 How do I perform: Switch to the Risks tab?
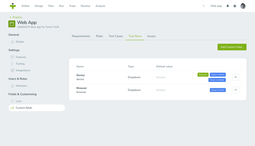tap(99, 36)
